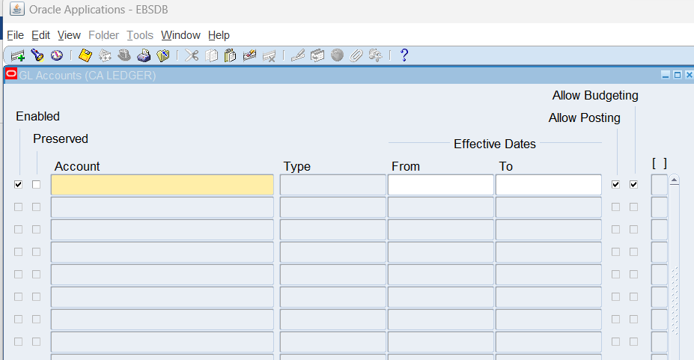Click the 'Allow Budgeting' column label
Image resolution: width=694 pixels, height=360 pixels.
click(595, 96)
